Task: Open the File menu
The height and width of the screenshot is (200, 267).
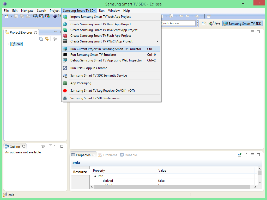Action: coord(6,10)
